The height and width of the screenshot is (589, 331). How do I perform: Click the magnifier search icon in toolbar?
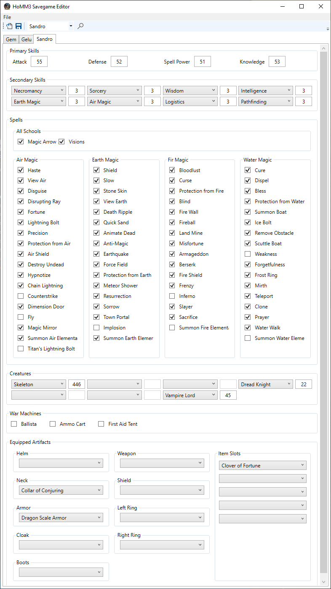80,26
